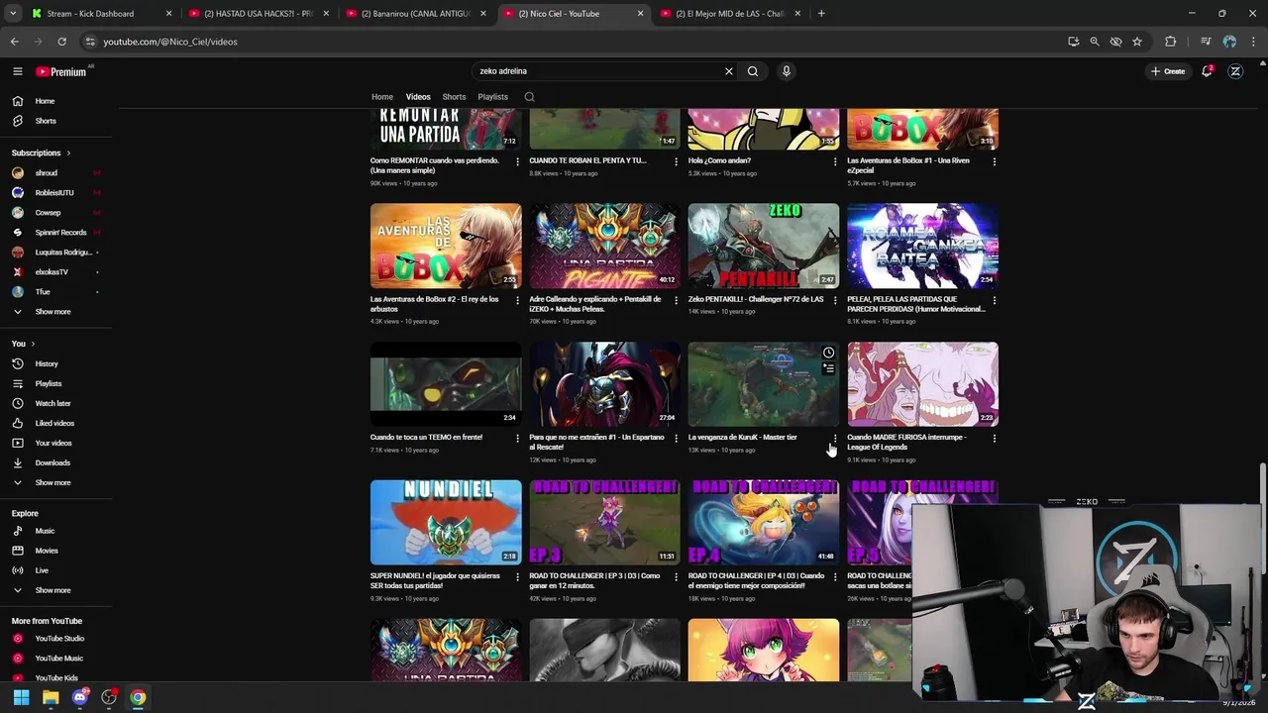Switch to channel Playlists tab
The height and width of the screenshot is (713, 1268).
492,97
